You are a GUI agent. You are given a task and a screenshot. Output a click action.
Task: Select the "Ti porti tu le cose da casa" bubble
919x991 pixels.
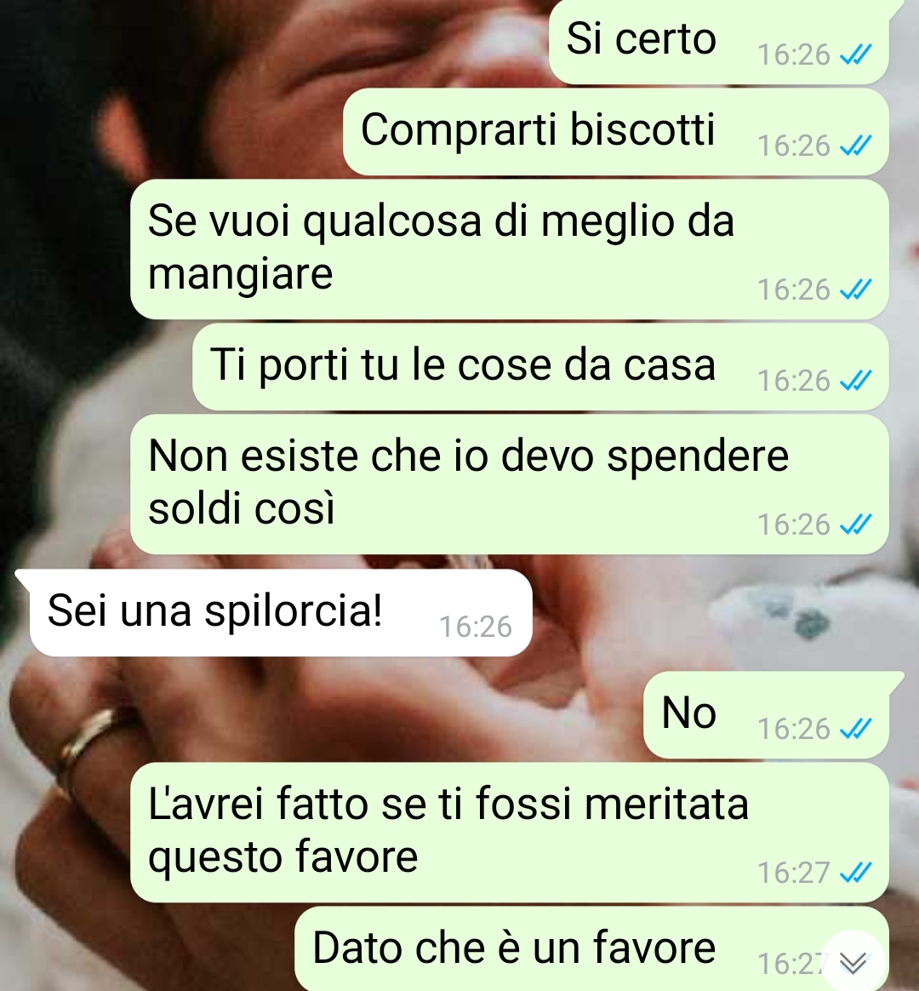click(540, 367)
